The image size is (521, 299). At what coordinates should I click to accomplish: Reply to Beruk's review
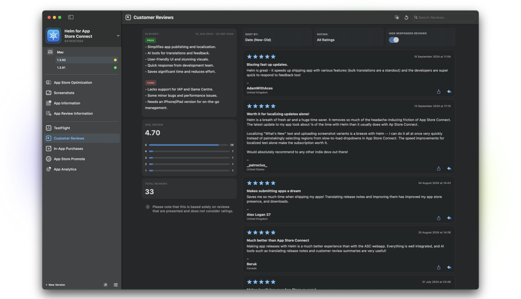click(x=449, y=267)
